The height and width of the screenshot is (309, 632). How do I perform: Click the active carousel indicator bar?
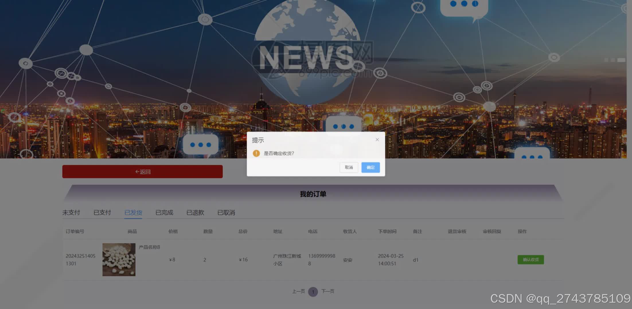tap(621, 60)
